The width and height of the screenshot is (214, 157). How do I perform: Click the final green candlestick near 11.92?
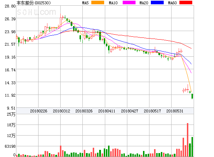[x=192, y=96]
